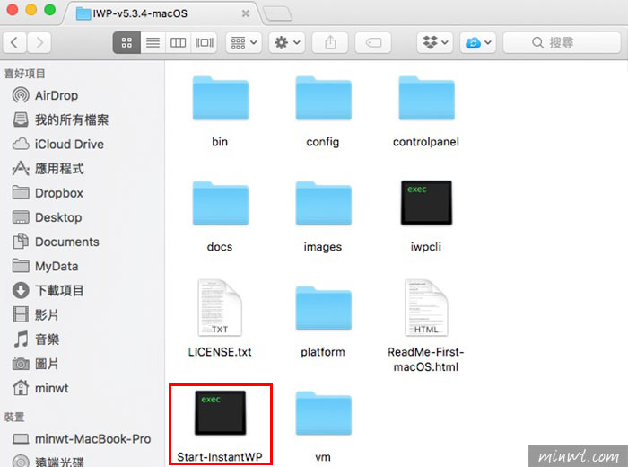Viewport: 628px width, 467px height.
Task: Switch to column view mode
Action: pyautogui.click(x=178, y=42)
